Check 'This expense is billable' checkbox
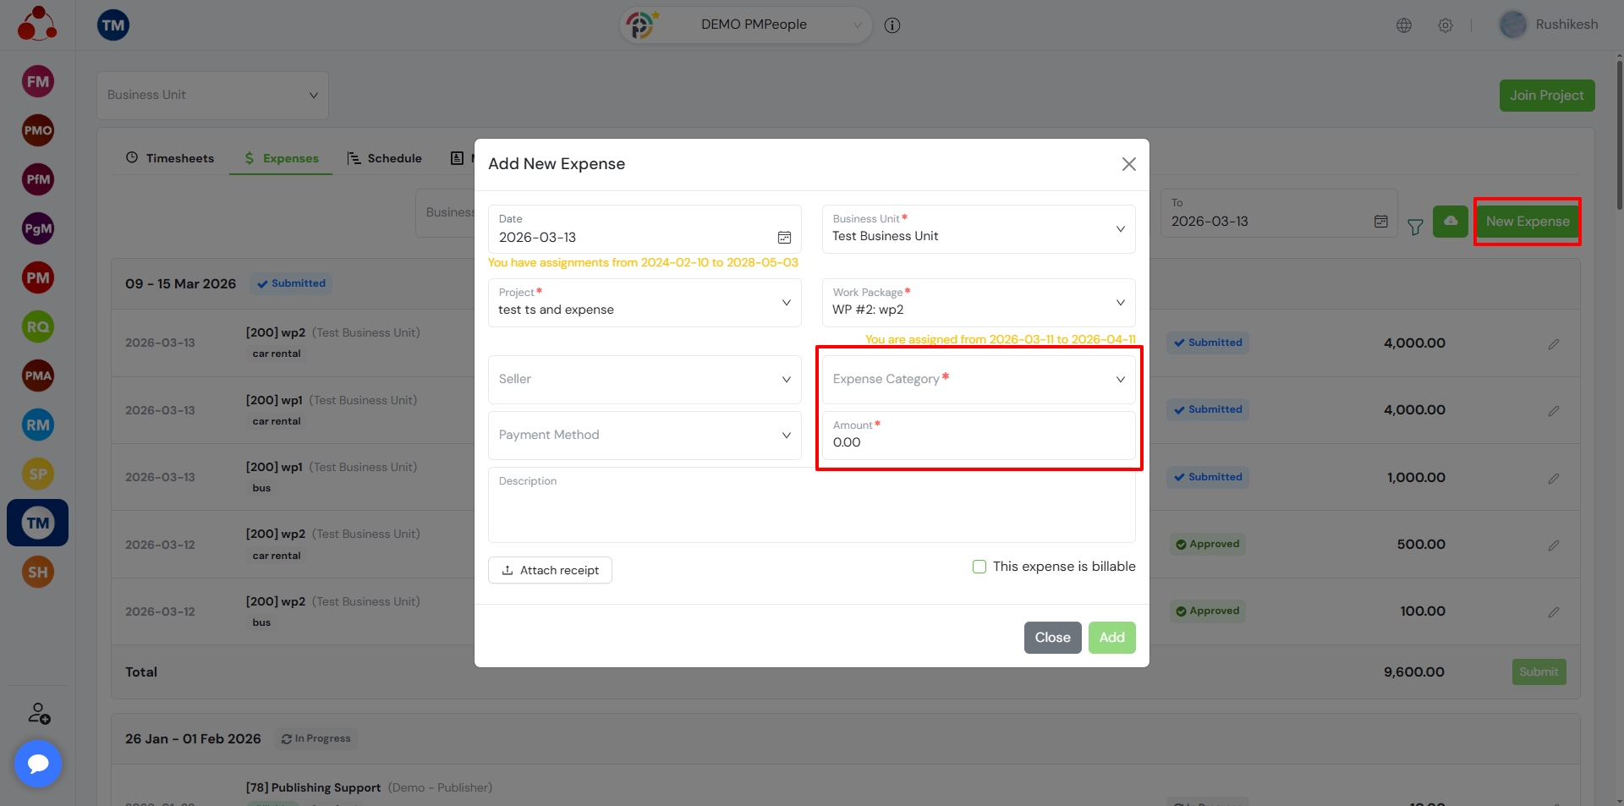The height and width of the screenshot is (806, 1624). (979, 567)
